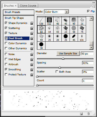Enable Both Axes for scatter
This screenshot has height=117, width=97.
pos(57,72)
